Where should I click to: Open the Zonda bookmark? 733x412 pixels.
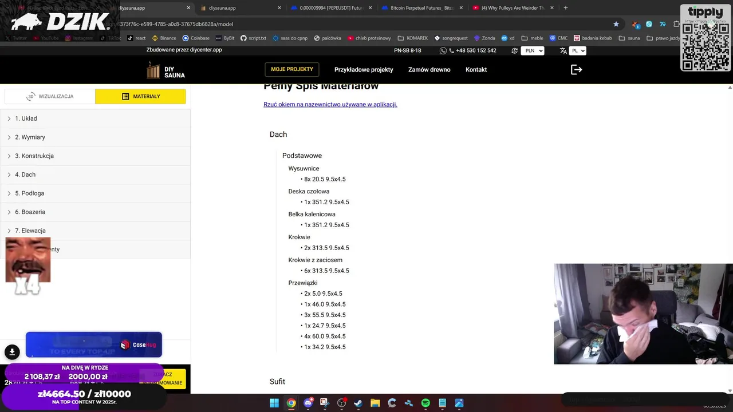pyautogui.click(x=484, y=38)
